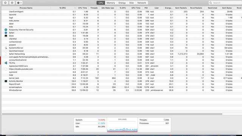Click the 1,212,213 sent packets value

pos(182,54)
